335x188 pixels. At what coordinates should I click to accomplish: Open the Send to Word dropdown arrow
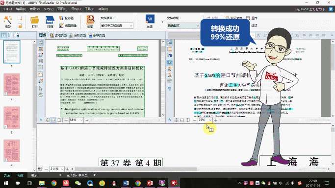tap(162, 22)
